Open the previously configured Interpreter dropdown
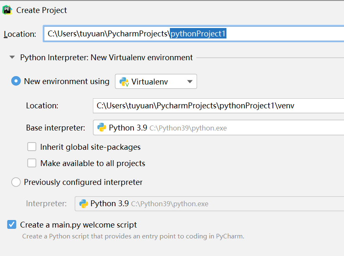344x256 pixels. [x=209, y=204]
